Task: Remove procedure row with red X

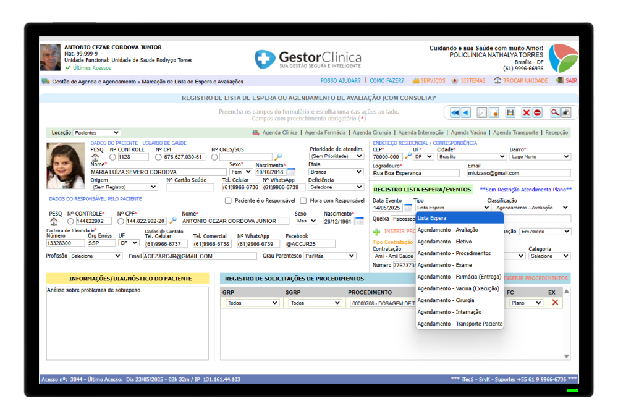Action: coord(555,303)
